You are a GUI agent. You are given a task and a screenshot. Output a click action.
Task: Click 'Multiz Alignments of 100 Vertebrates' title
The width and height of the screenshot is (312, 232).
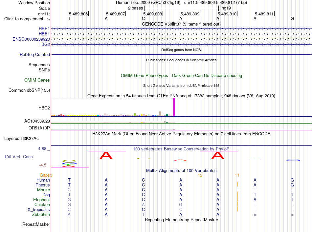(x=181, y=170)
